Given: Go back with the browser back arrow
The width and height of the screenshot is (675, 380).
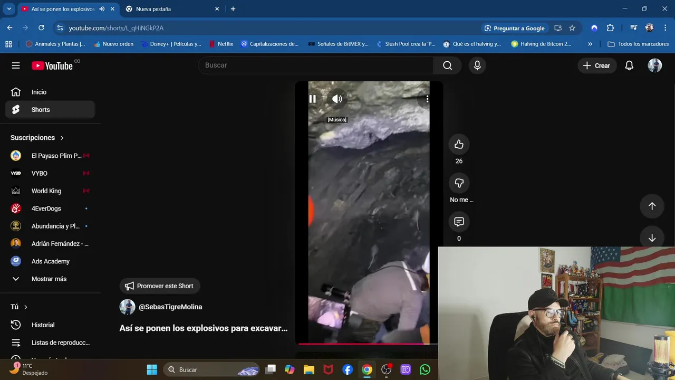Looking at the screenshot, I should coord(9,28).
